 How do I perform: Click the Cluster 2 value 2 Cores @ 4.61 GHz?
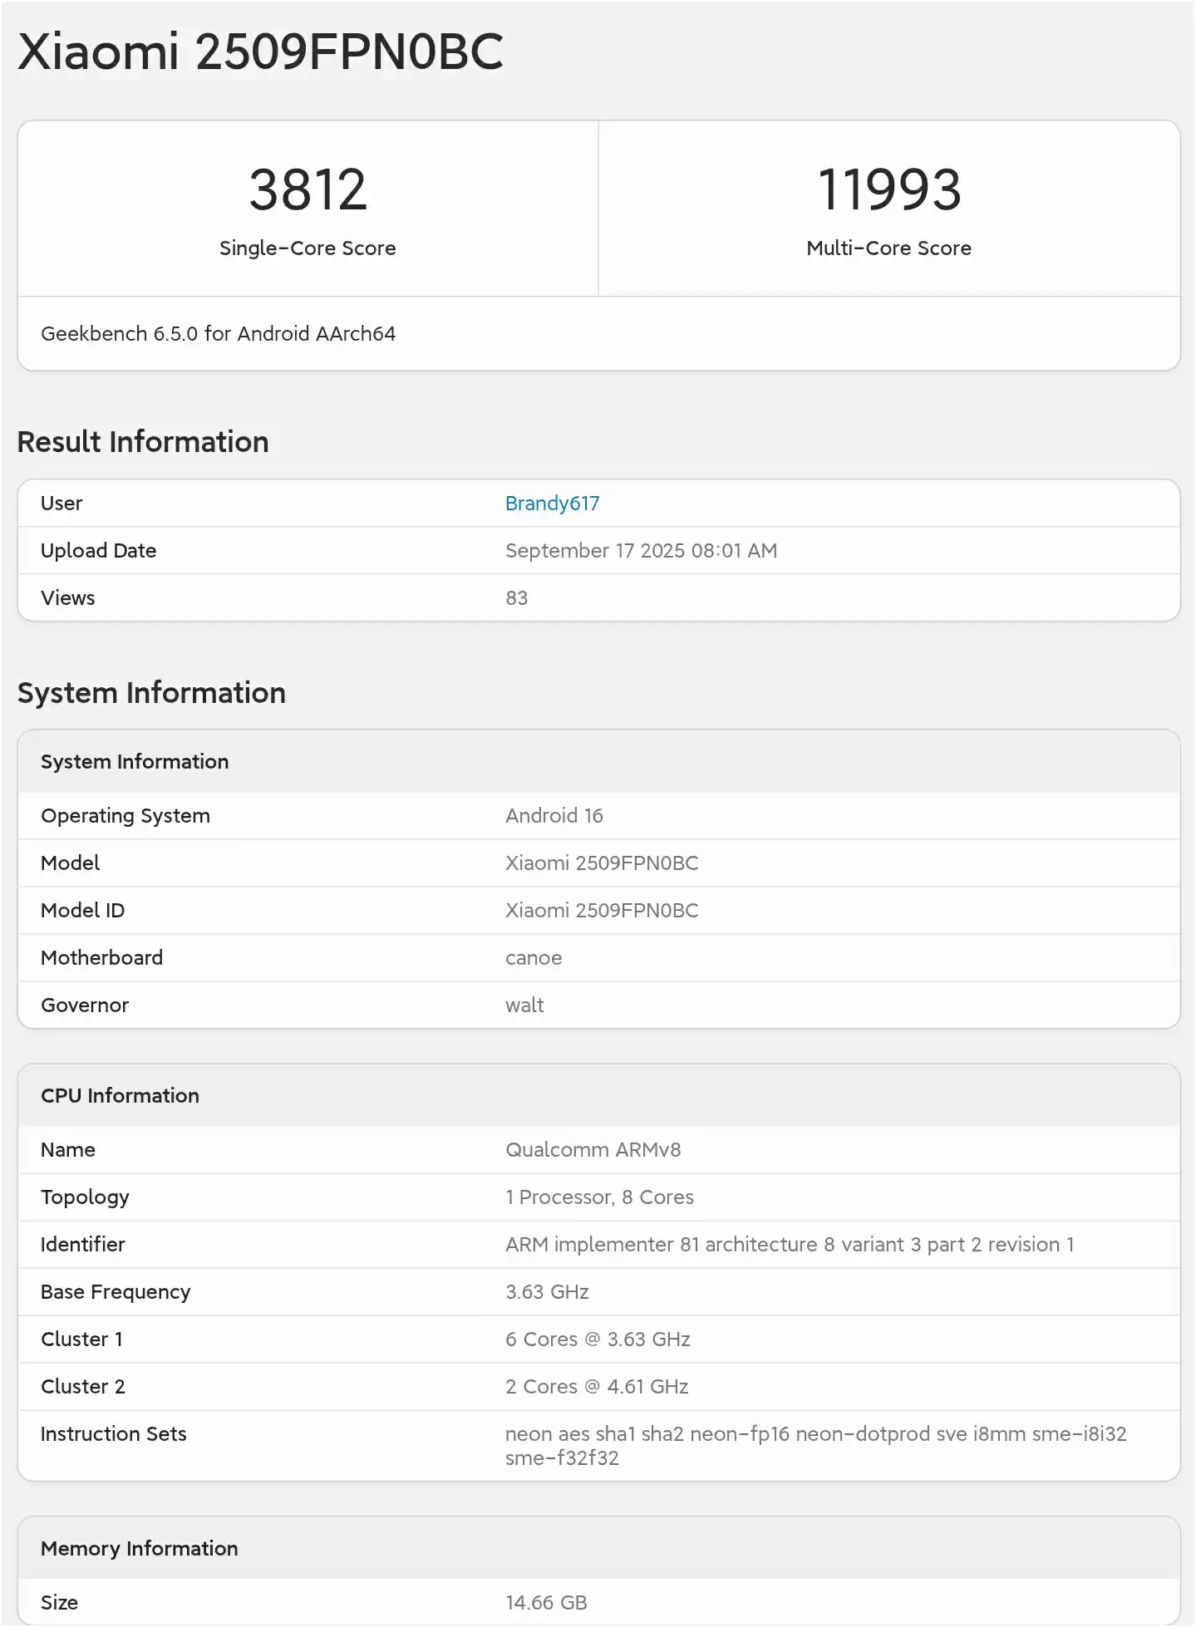coord(596,1387)
